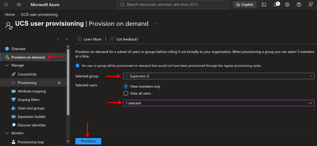317x146 pixels.
Task: Click the Discover identities magnifier icon
Action: click(x=14, y=125)
